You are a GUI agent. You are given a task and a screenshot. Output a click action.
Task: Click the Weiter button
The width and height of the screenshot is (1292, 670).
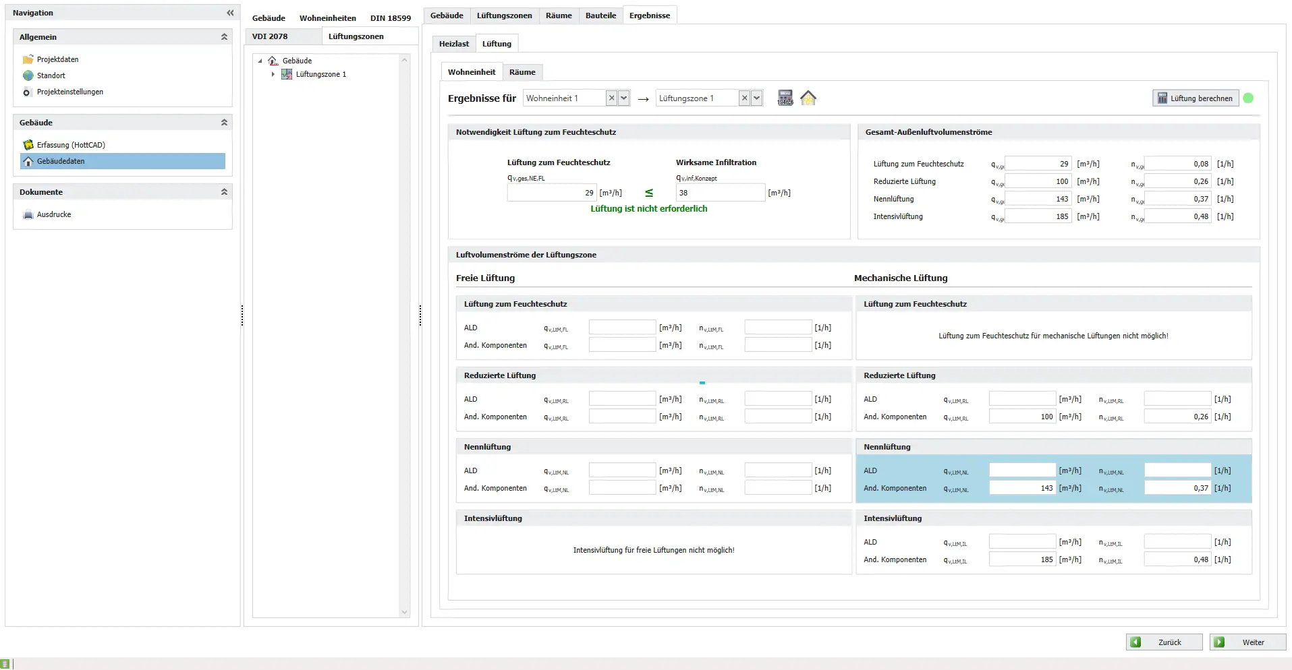tap(1247, 642)
